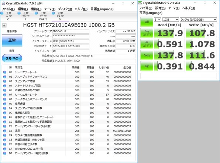Open 言語(Language) menu in CrystalDiskInfo
Image resolution: width=220 pixels, height=163 pixels.
pos(102,9)
